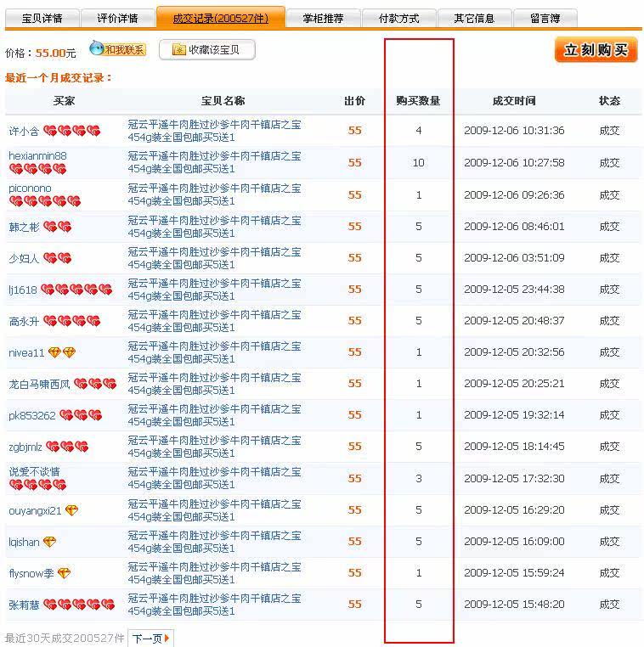Click heart rating icons beside 少妇人

click(58, 258)
